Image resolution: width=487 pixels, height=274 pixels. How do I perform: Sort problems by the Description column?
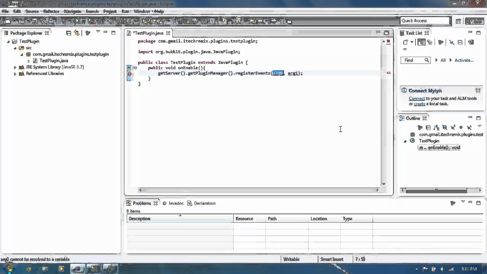pos(180,219)
